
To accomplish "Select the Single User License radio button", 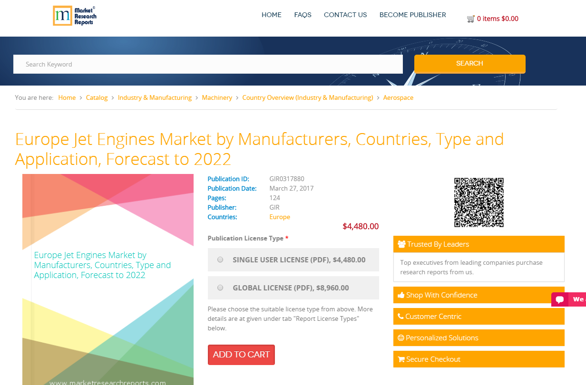I will (220, 260).
